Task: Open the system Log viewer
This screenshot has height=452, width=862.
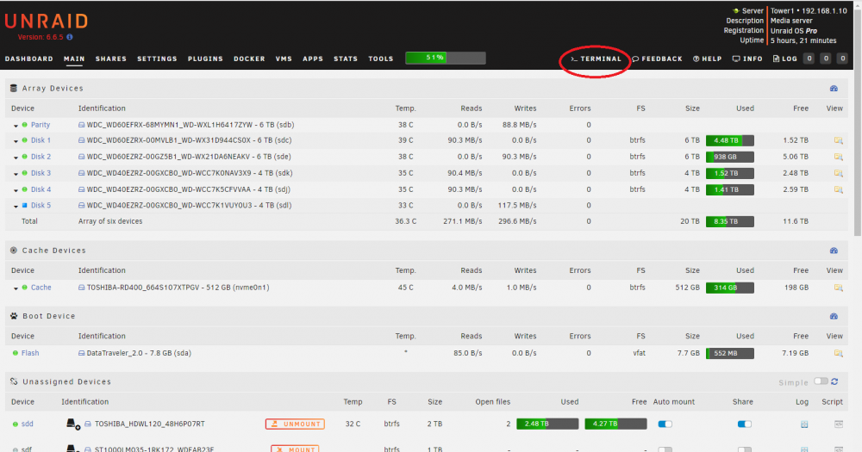Action: (785, 59)
